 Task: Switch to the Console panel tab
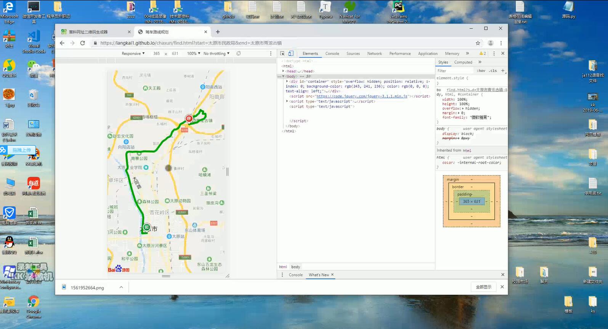click(332, 53)
